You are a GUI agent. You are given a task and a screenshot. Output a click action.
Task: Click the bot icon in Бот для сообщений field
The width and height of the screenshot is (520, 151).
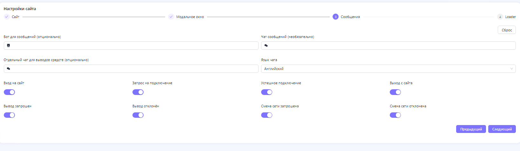coord(9,46)
